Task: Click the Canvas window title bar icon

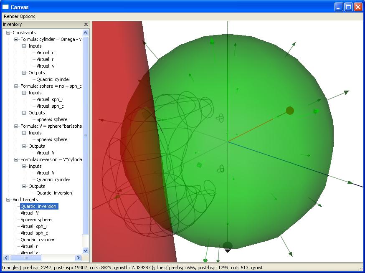Action: point(5,7)
